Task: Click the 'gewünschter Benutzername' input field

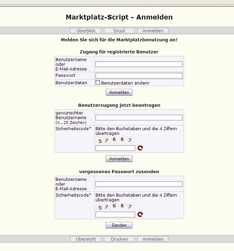Action: pyautogui.click(x=139, y=118)
